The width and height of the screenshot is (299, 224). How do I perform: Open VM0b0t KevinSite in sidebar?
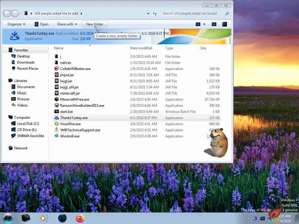30,136
